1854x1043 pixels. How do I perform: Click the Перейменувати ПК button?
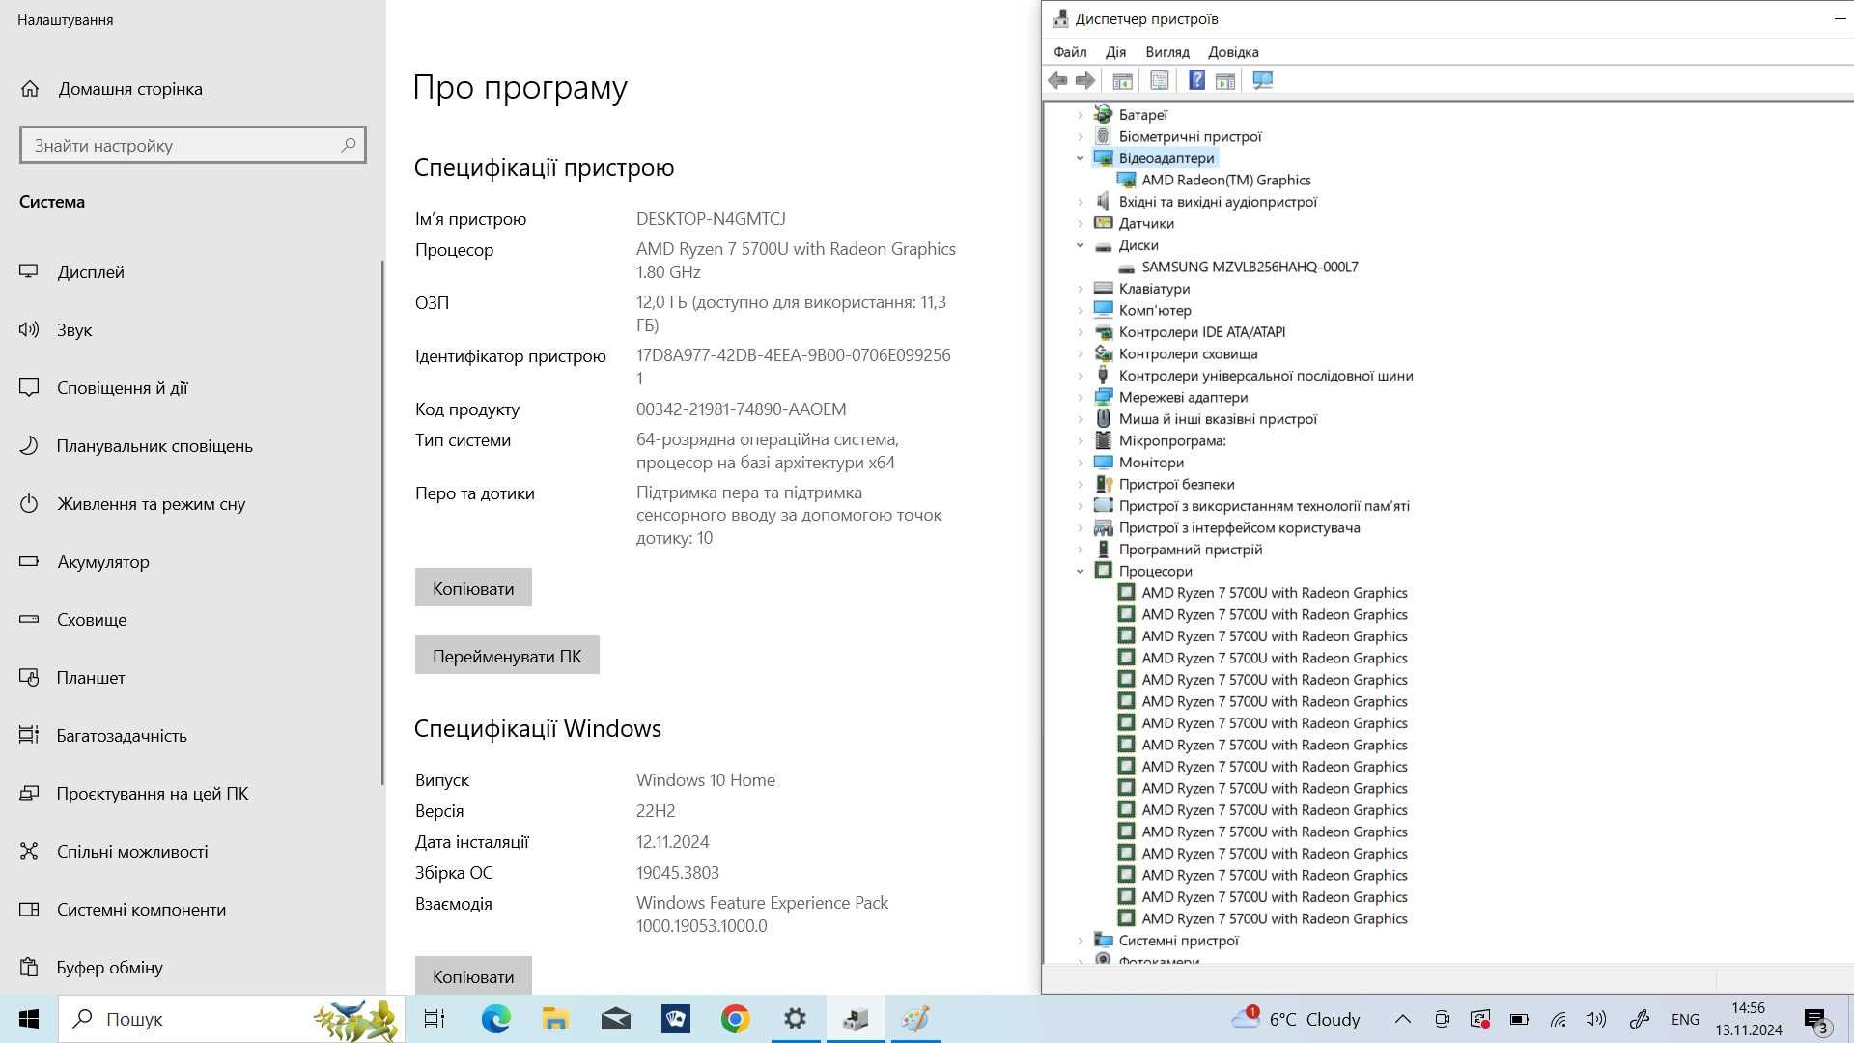[507, 656]
